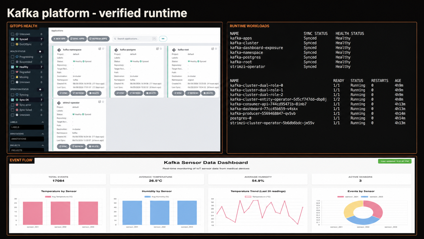
Task: Focus the Search applications field
Action: [135, 39]
